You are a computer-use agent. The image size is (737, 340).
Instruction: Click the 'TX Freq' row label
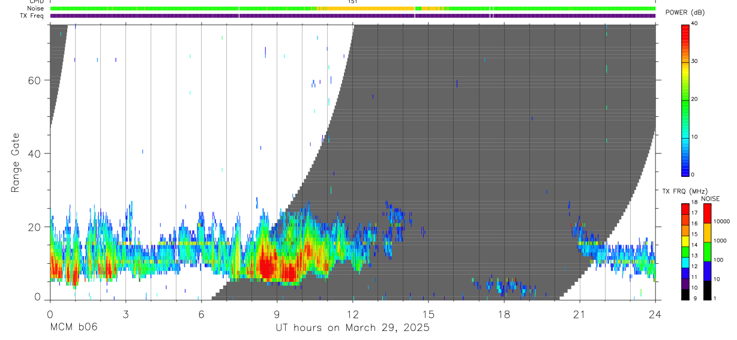(32, 16)
